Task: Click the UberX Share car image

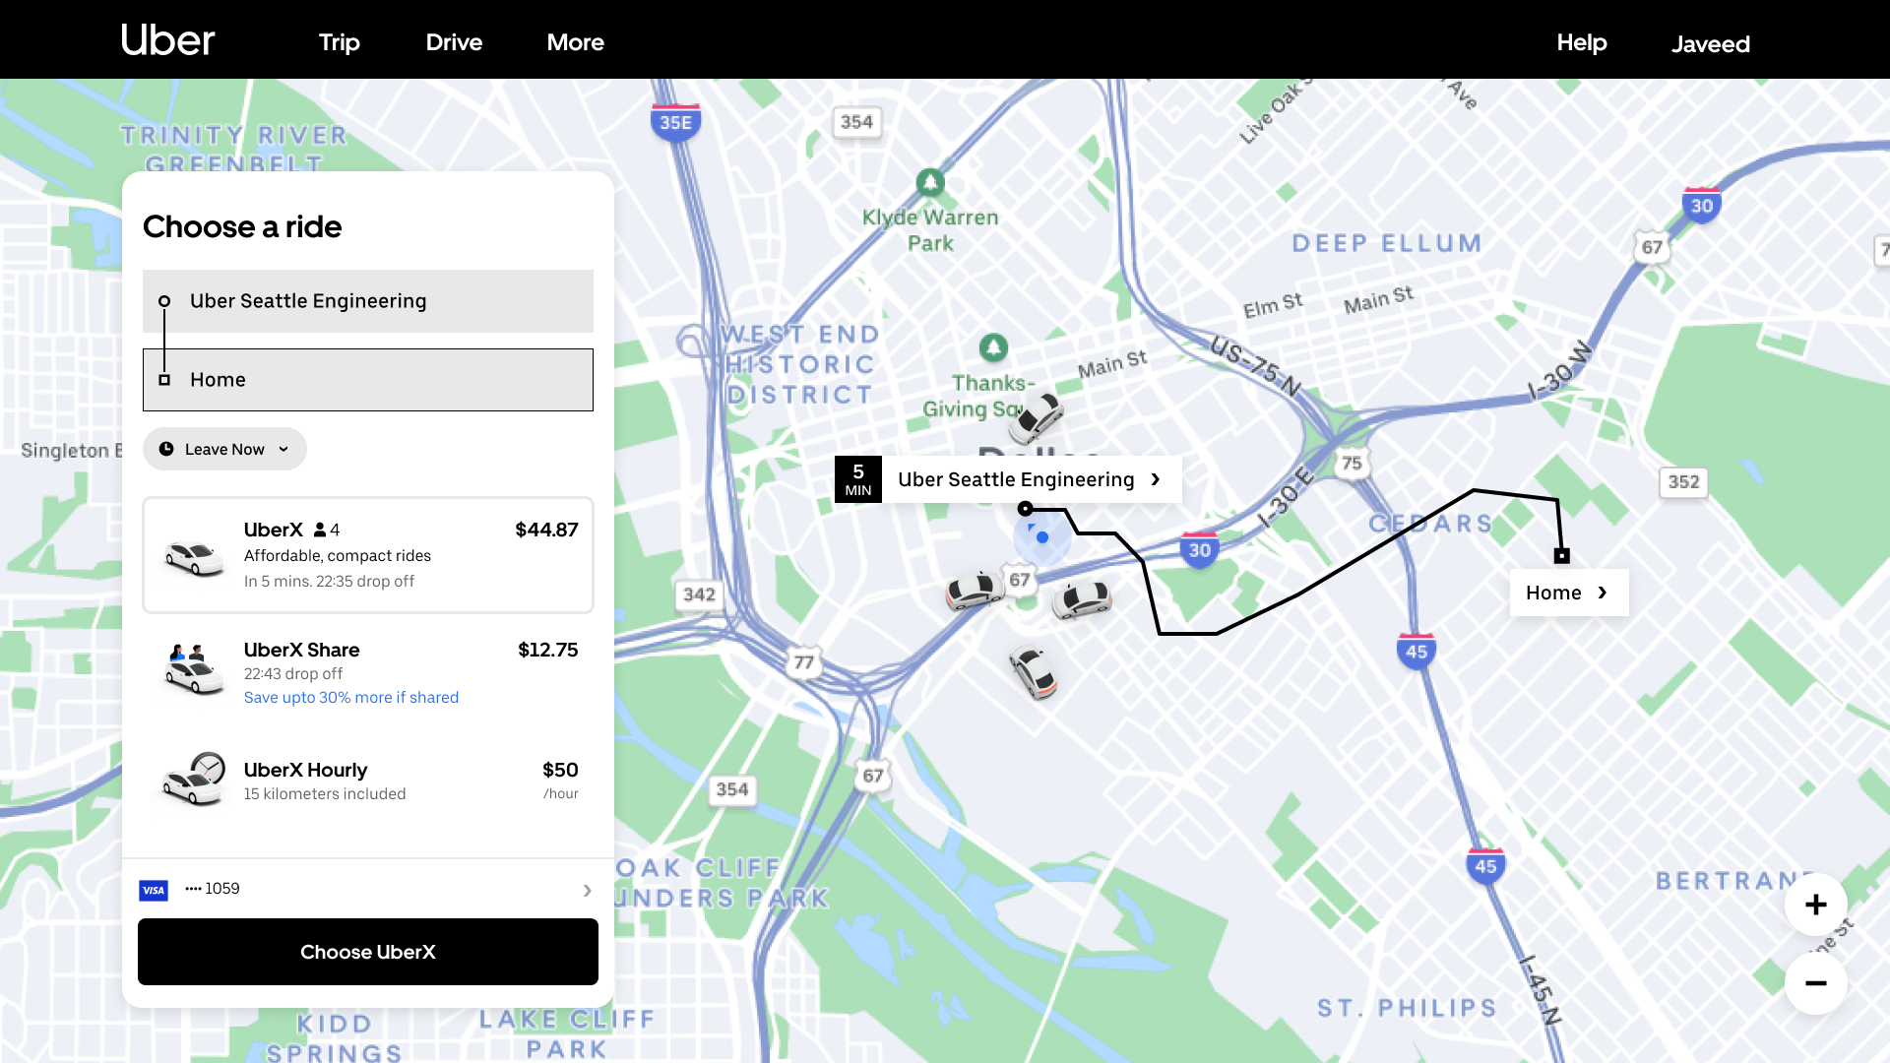Action: [194, 670]
